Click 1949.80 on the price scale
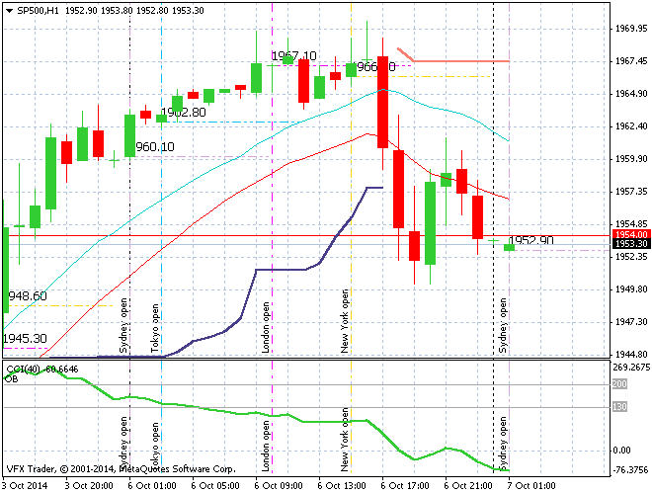652x494 pixels. pos(631,289)
